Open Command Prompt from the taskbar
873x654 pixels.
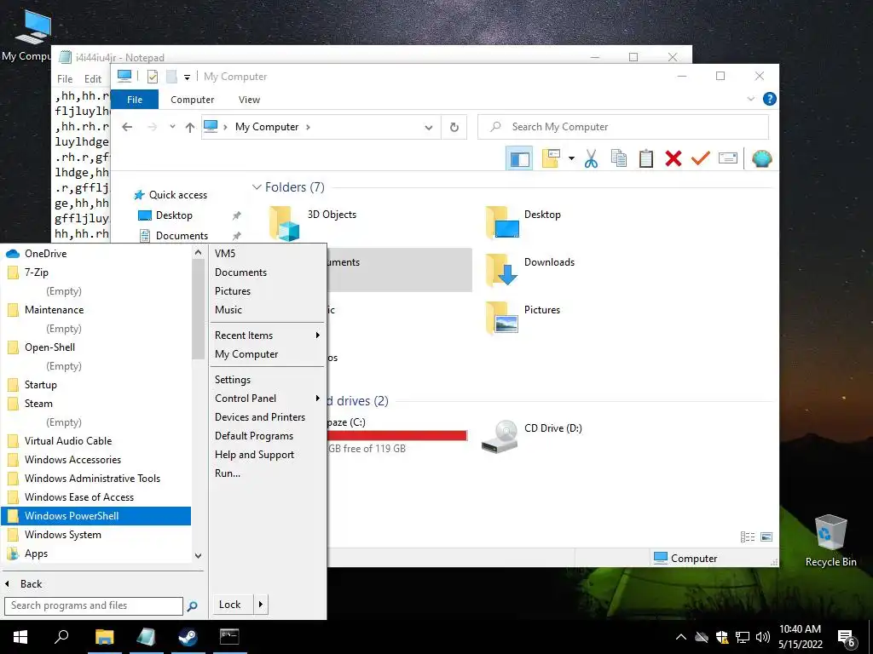(229, 637)
